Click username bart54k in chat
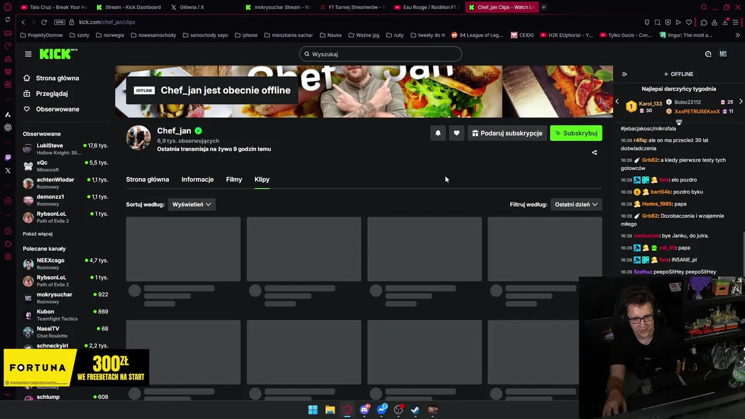745x419 pixels. pos(660,192)
